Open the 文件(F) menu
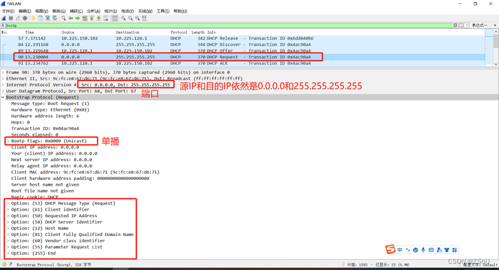Viewport: 499px width, 270px height. coord(8,11)
